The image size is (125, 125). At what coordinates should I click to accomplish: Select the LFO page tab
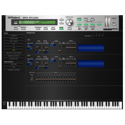point(14,50)
